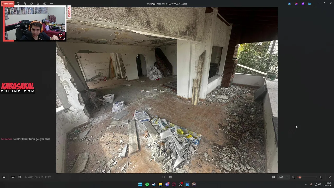This screenshot has height=188, width=334.
Task: Open Clipchamp from the purple title bar icon
Action: 303,4
